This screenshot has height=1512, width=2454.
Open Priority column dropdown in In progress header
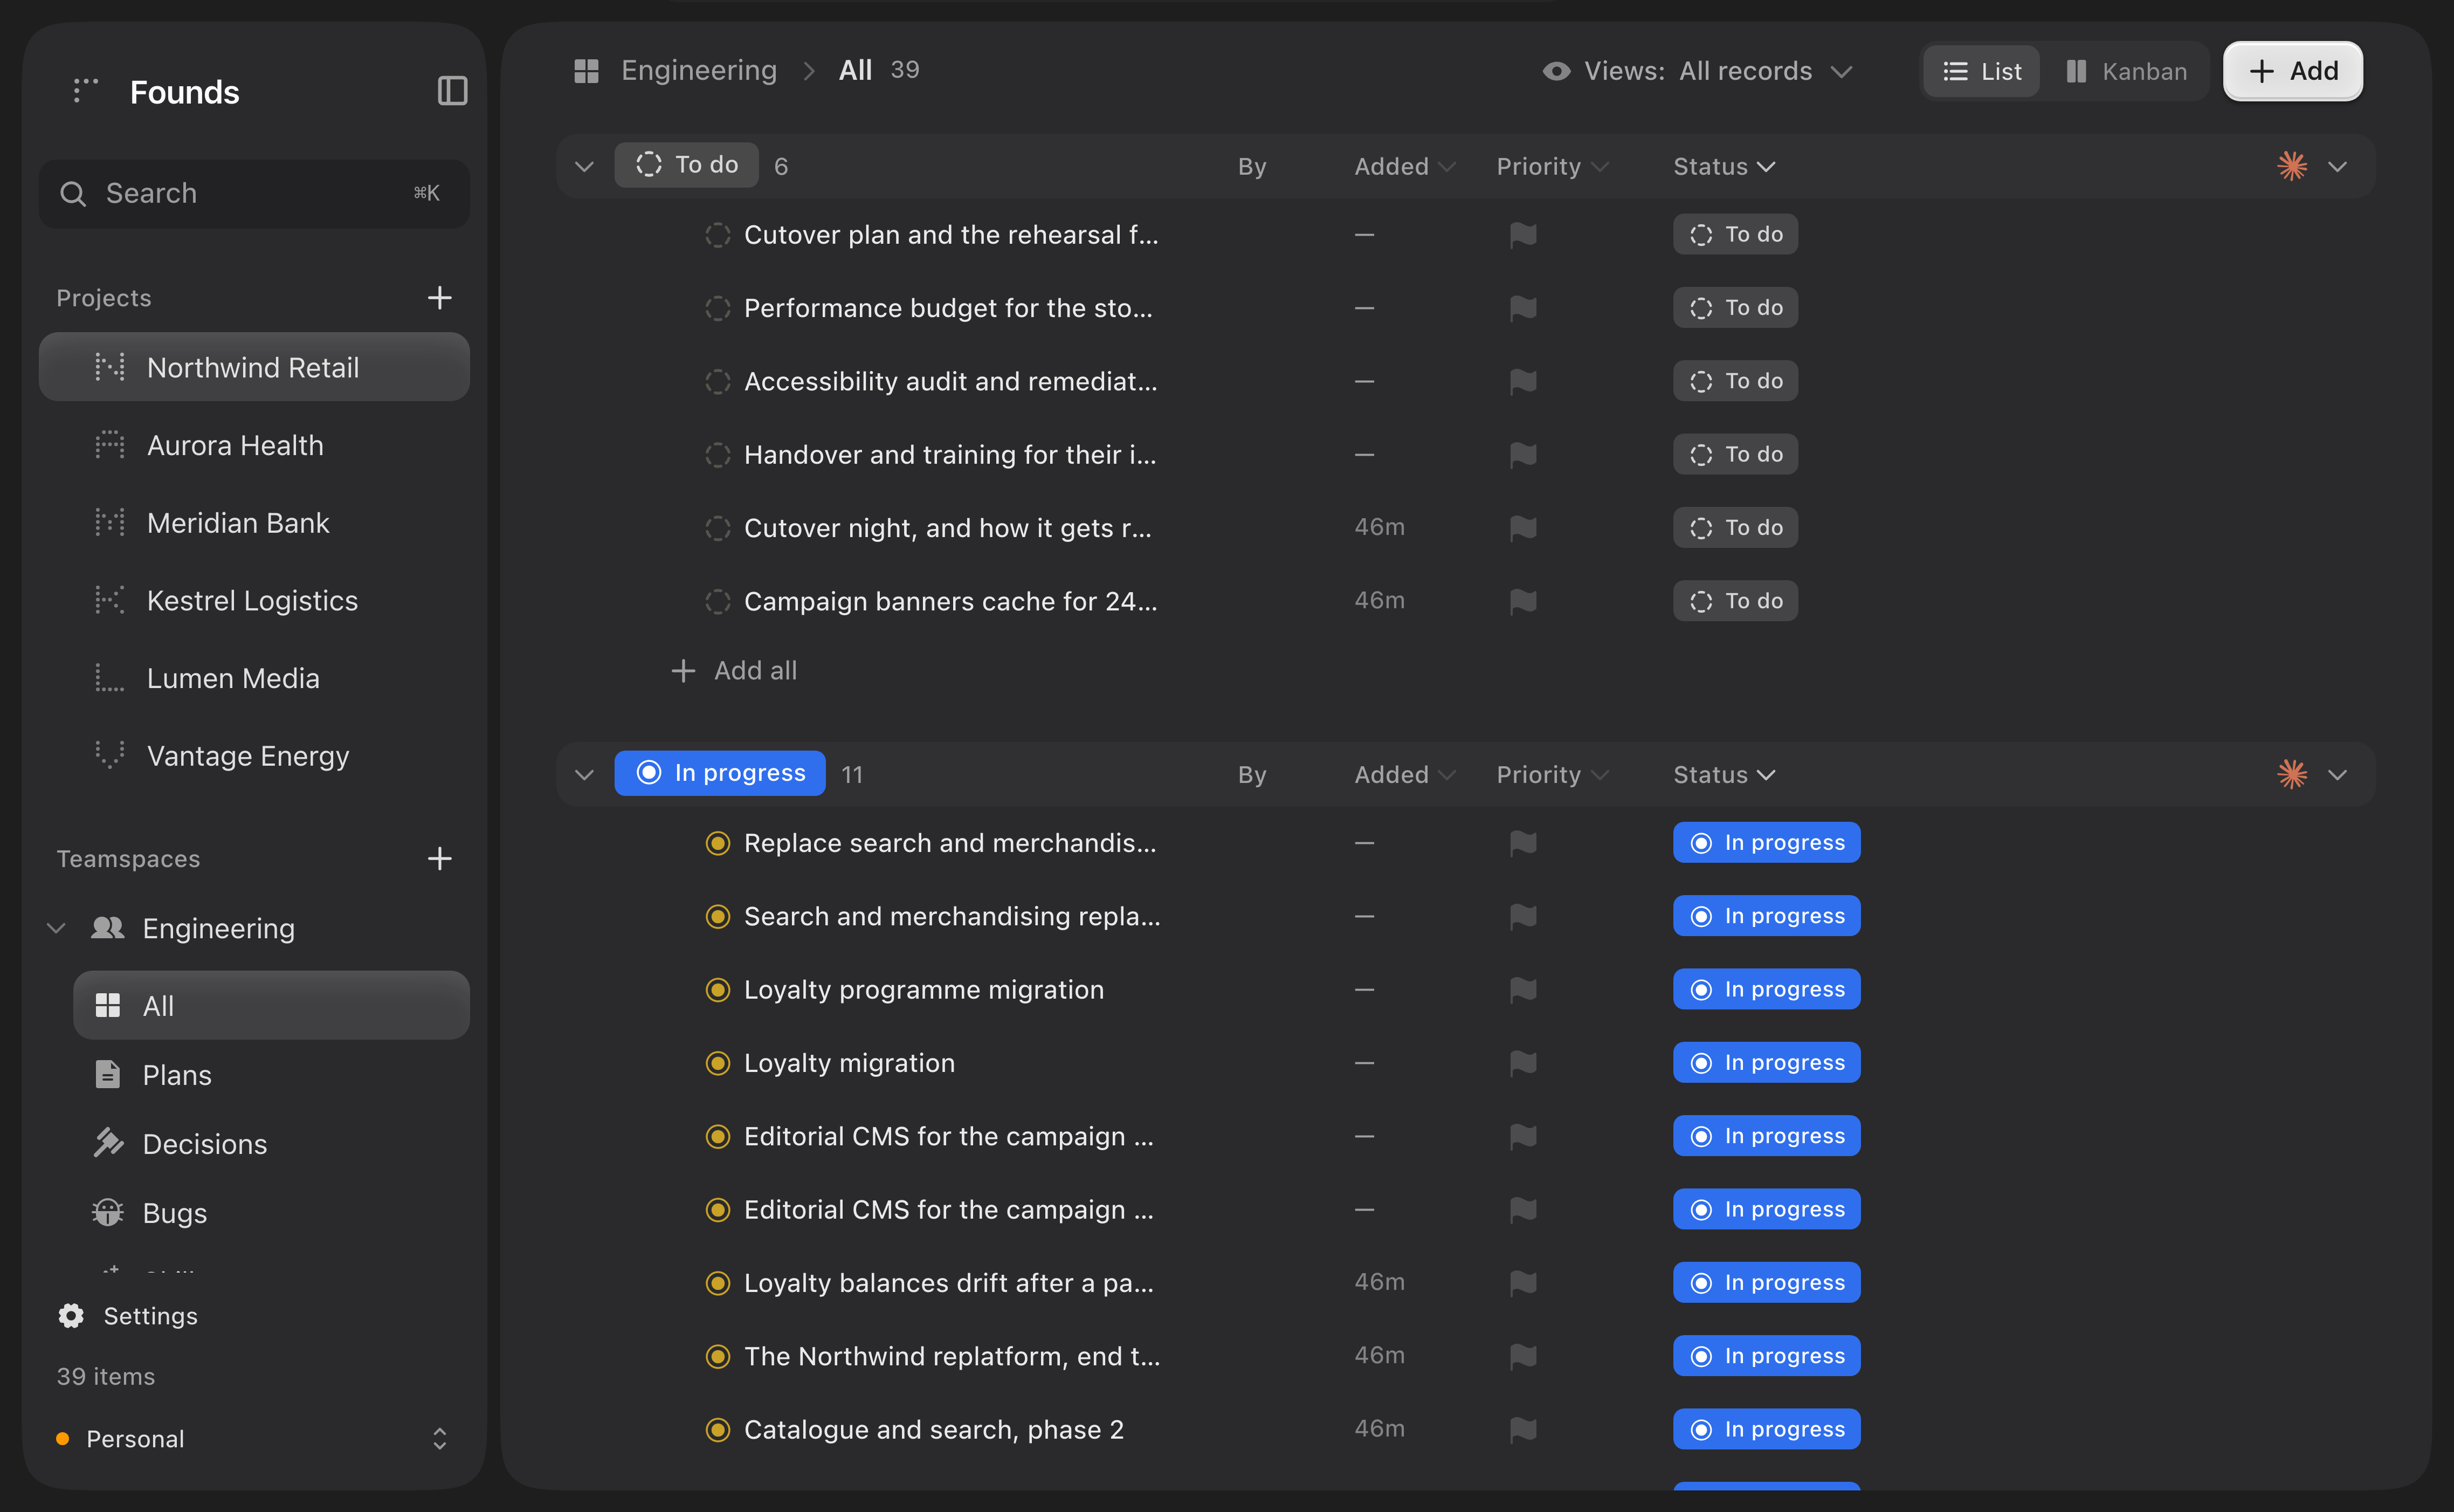1553,775
